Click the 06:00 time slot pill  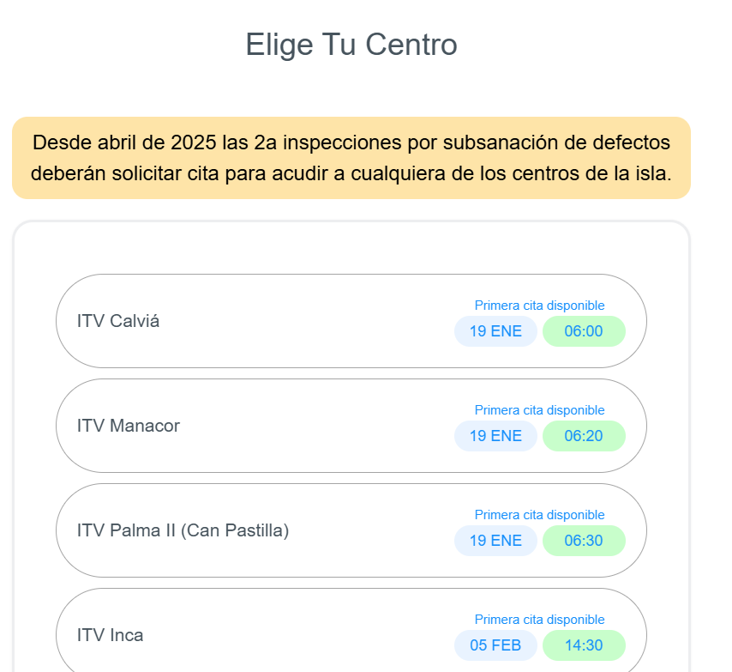[x=584, y=331]
